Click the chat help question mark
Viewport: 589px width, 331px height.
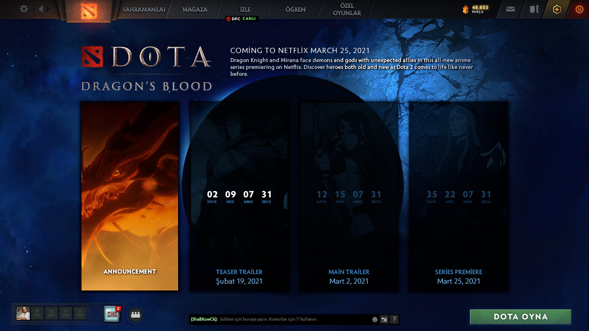(394, 319)
